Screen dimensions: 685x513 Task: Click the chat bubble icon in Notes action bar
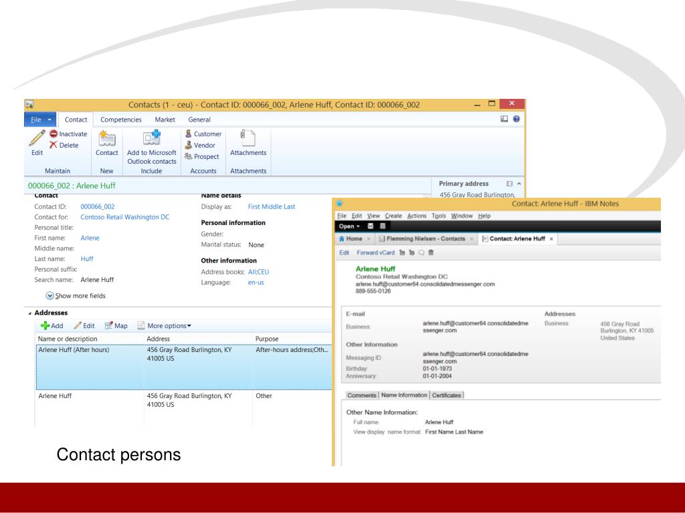point(421,252)
